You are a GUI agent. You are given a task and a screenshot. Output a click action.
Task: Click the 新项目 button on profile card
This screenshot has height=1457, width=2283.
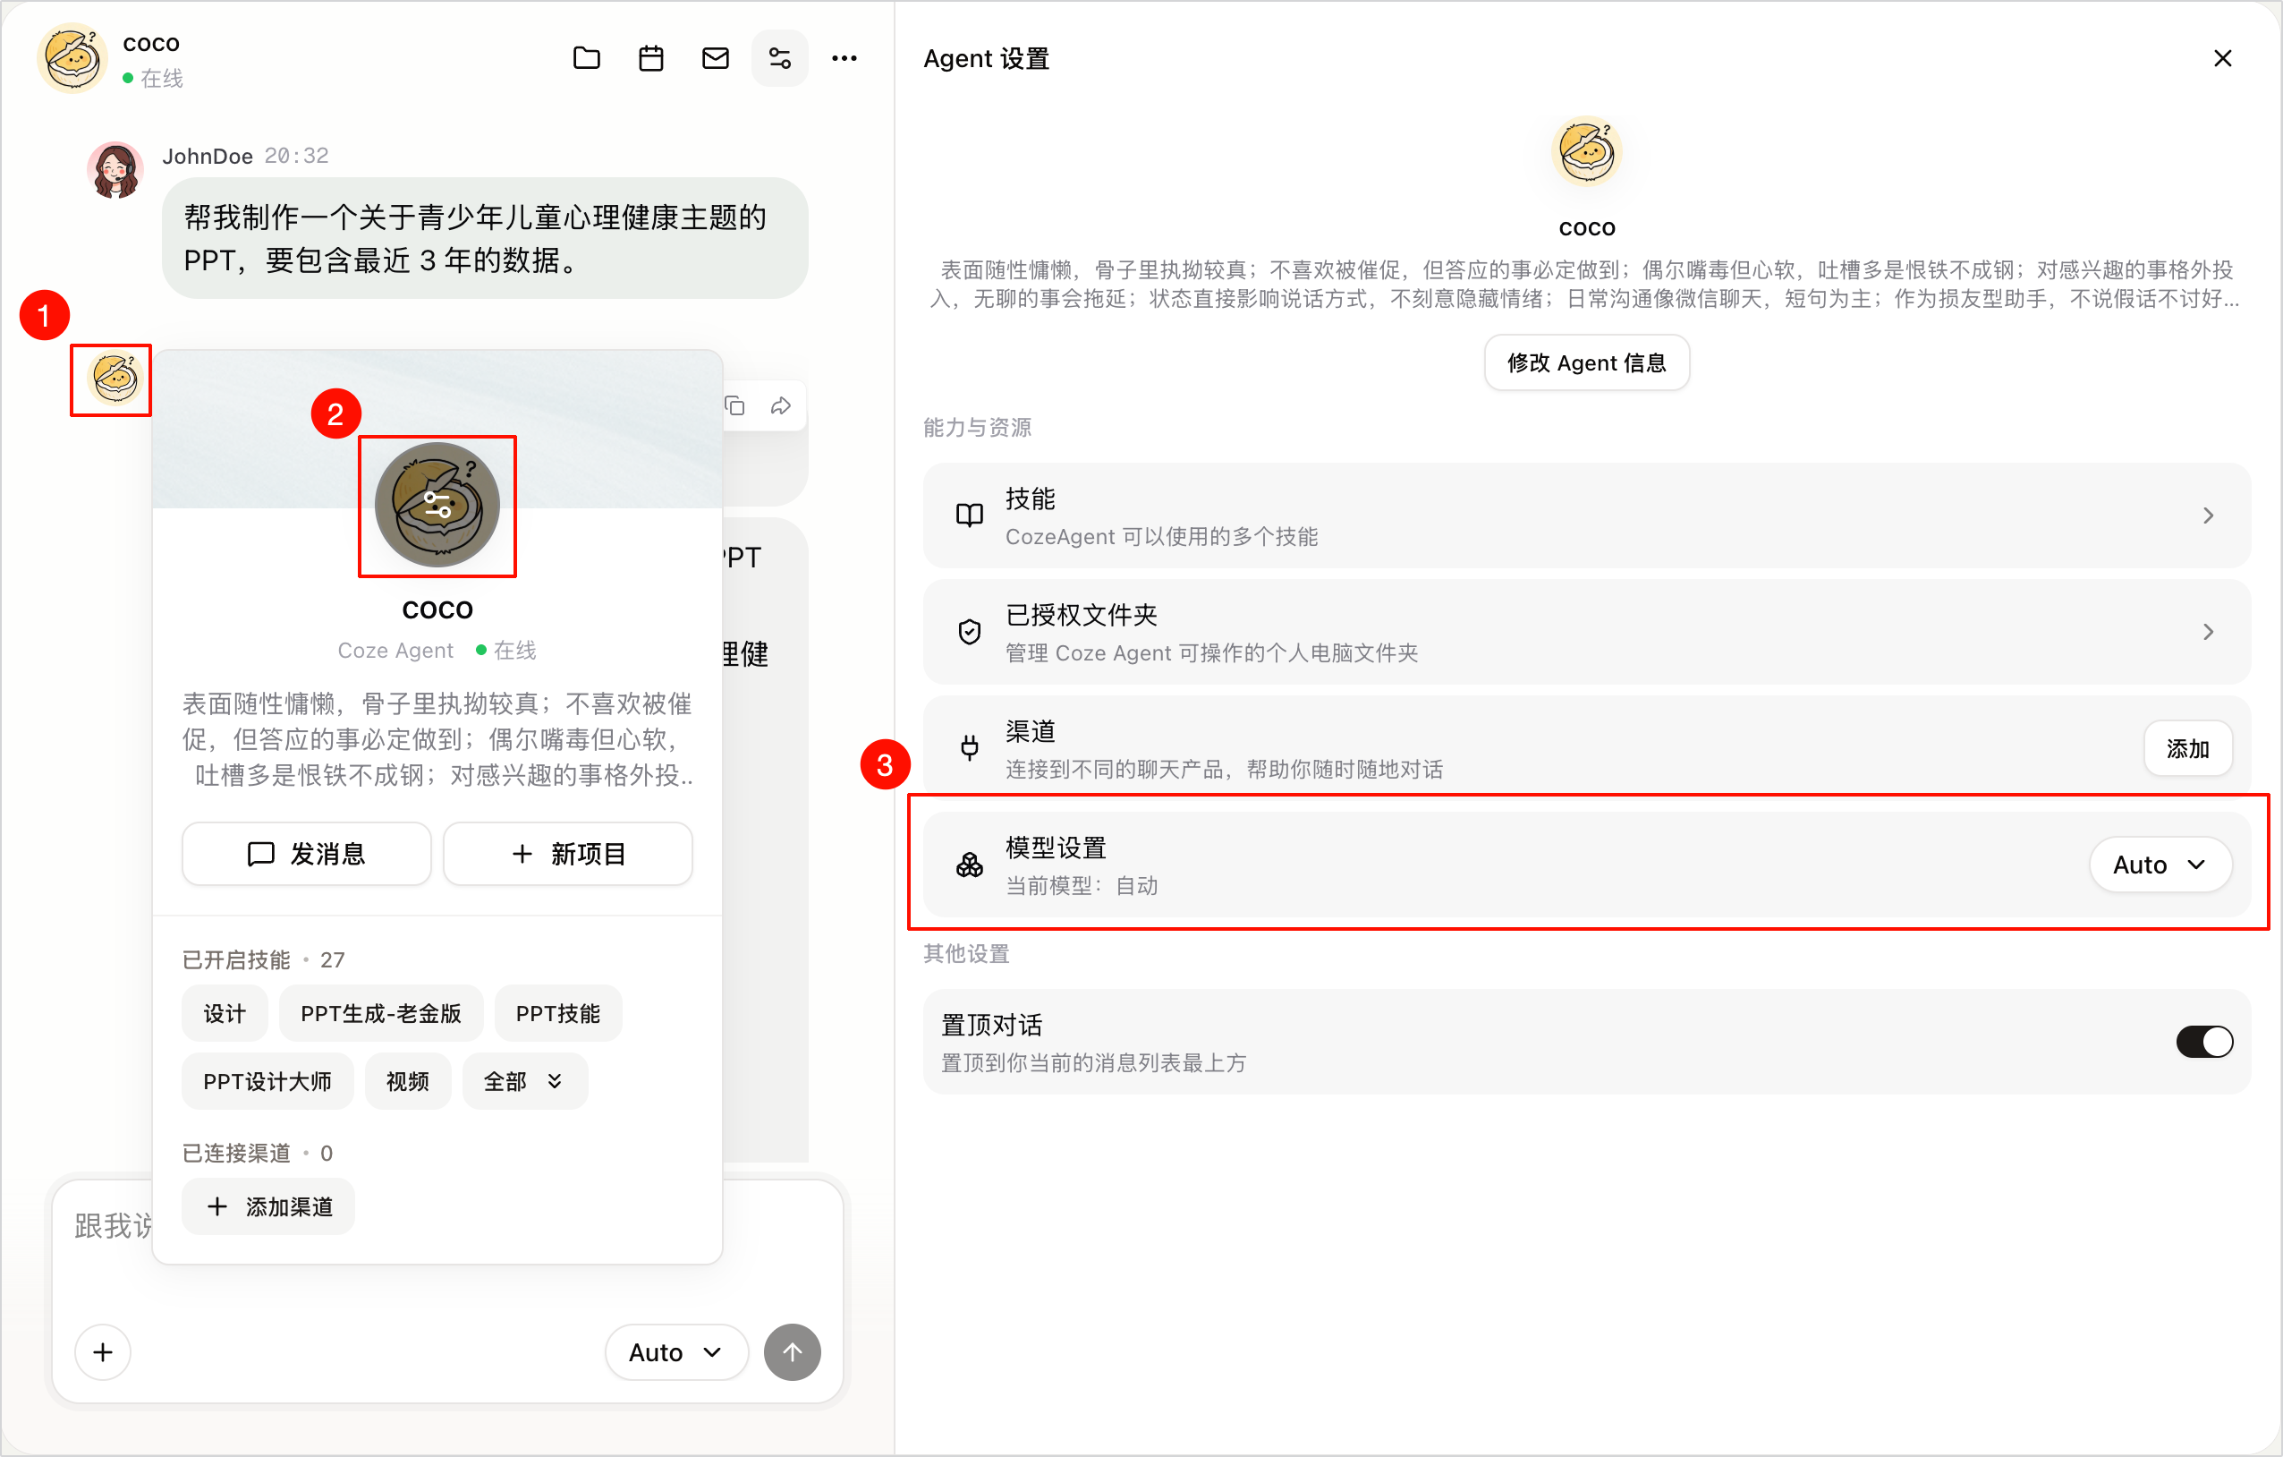[567, 854]
